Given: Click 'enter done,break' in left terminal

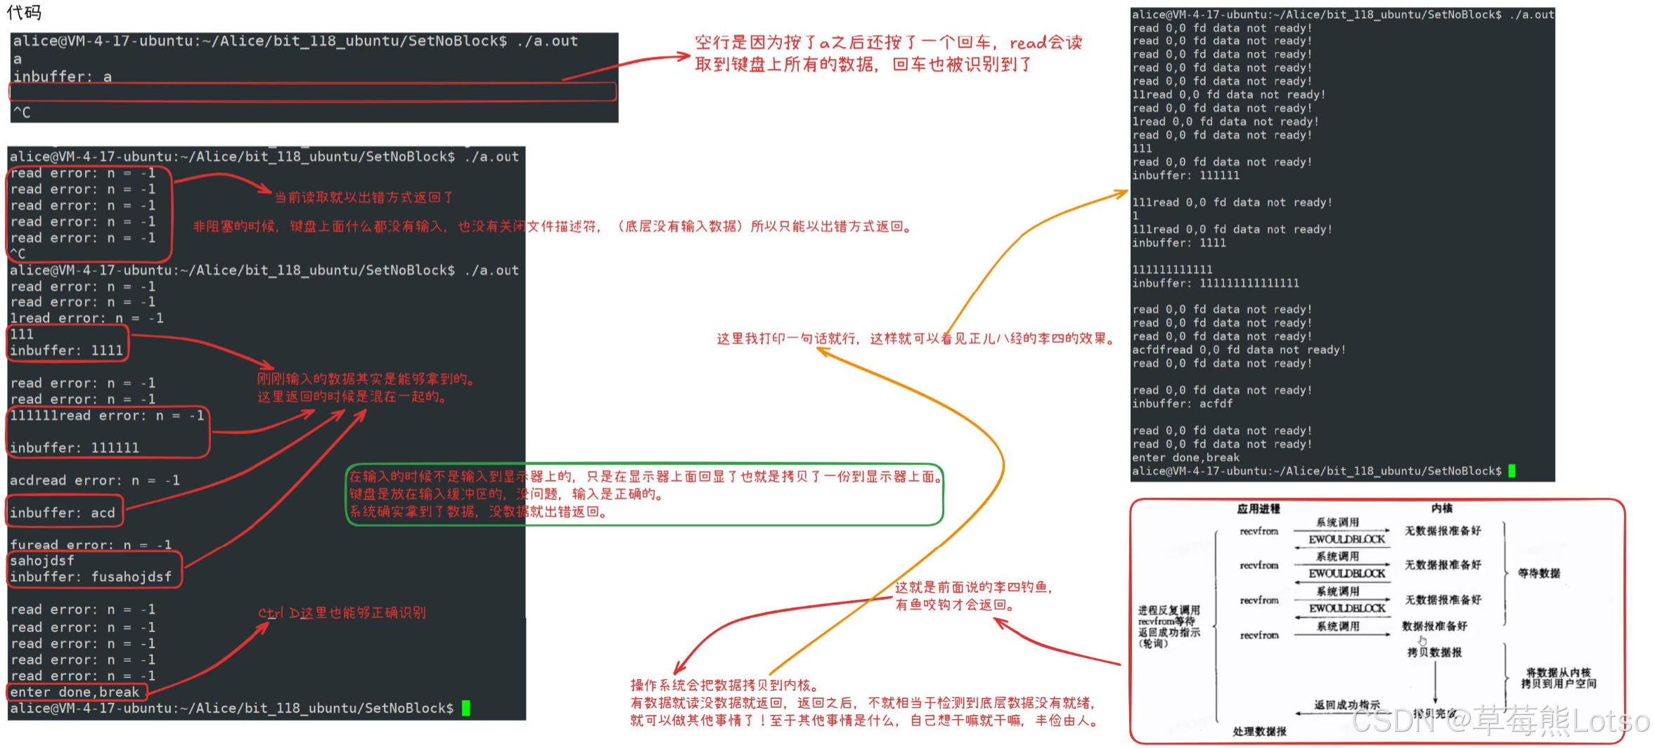Looking at the screenshot, I should (x=75, y=692).
